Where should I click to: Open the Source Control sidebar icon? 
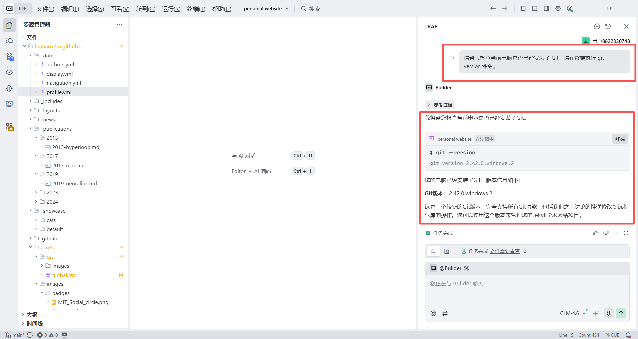[x=9, y=57]
